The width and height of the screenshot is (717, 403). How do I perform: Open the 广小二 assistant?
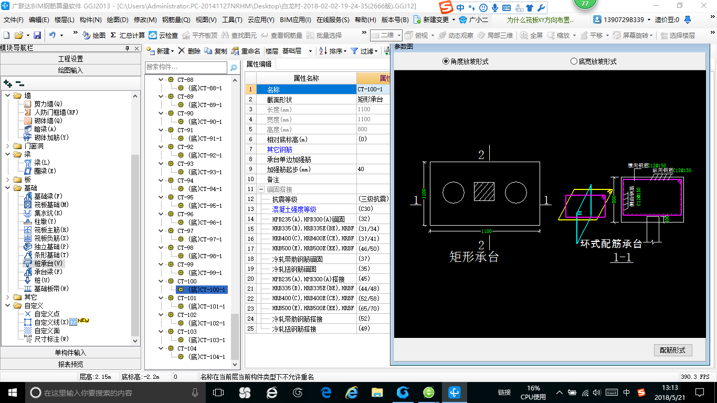tap(473, 20)
